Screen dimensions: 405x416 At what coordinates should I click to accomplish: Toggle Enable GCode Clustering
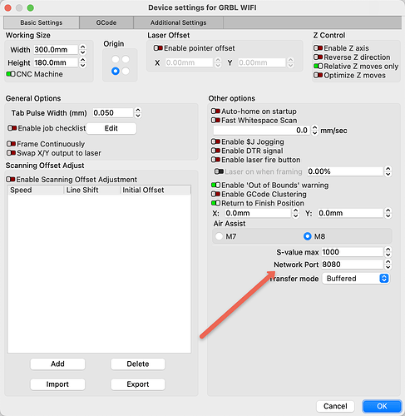pos(215,194)
